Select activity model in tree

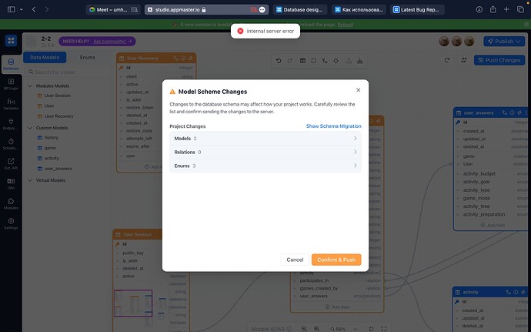[x=52, y=158]
